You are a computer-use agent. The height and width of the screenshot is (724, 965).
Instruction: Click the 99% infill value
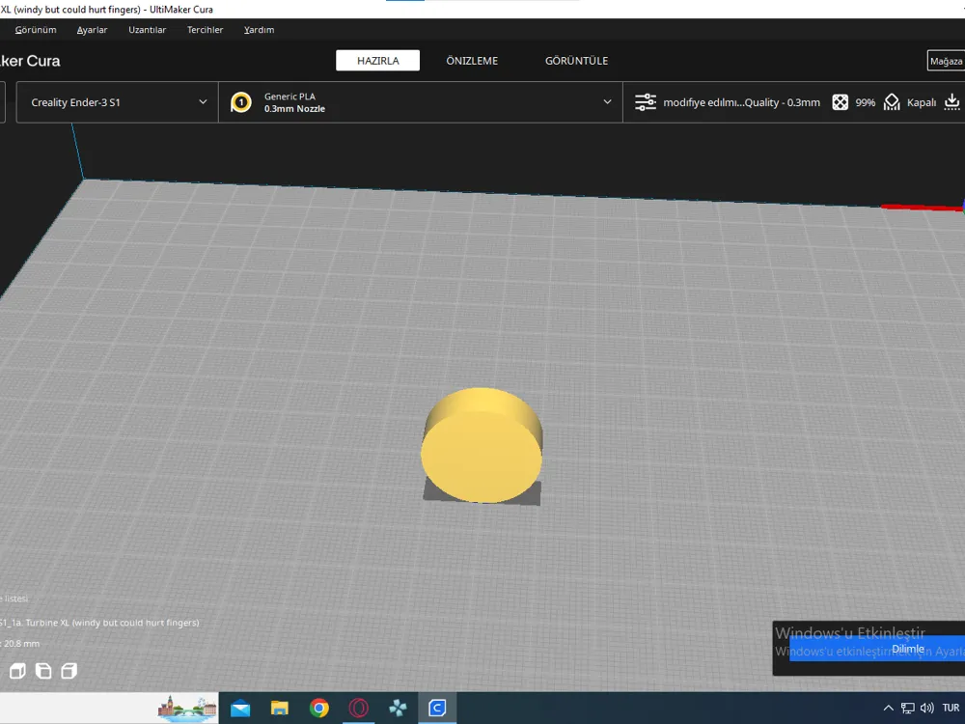coord(865,103)
